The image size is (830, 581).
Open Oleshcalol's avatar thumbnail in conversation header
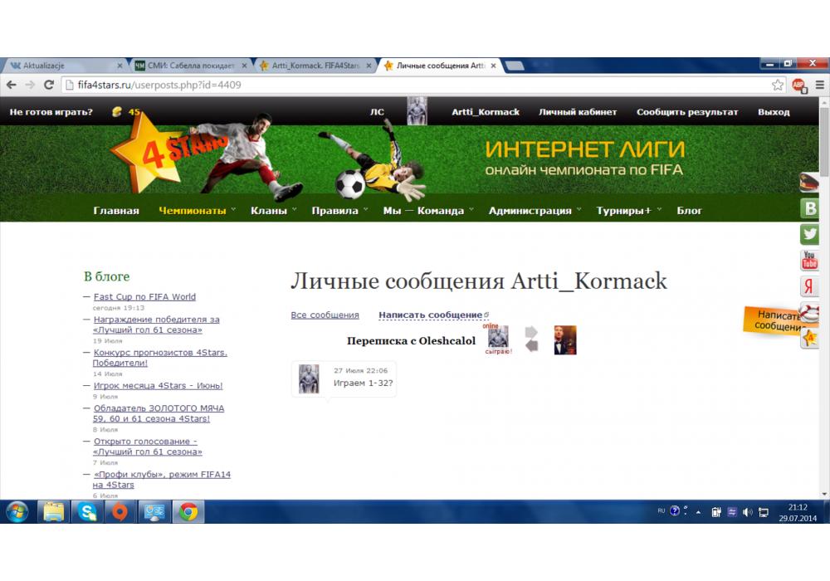click(x=565, y=340)
